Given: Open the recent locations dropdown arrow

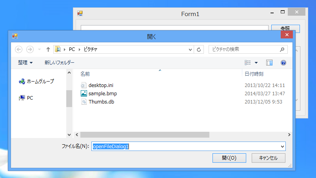Looking at the screenshot, I should pyautogui.click(x=39, y=49).
